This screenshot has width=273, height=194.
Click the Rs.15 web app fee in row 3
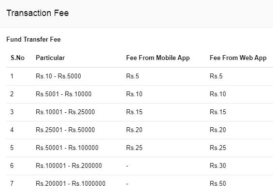click(218, 112)
